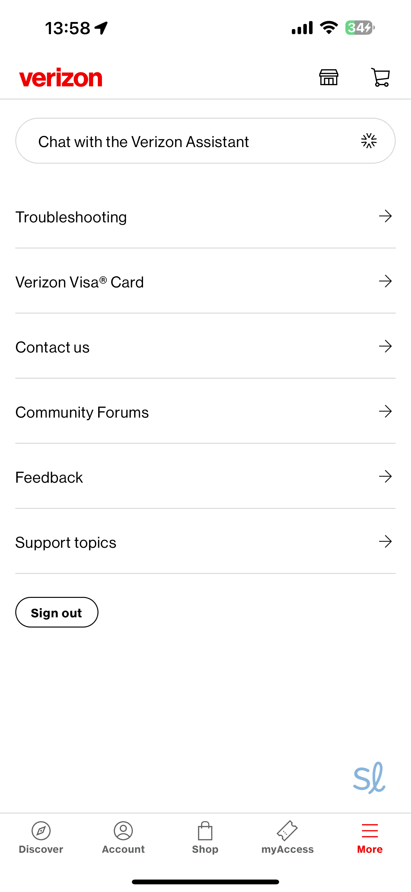Open the myAccess ticket tab
The image size is (411, 892).
point(287,837)
